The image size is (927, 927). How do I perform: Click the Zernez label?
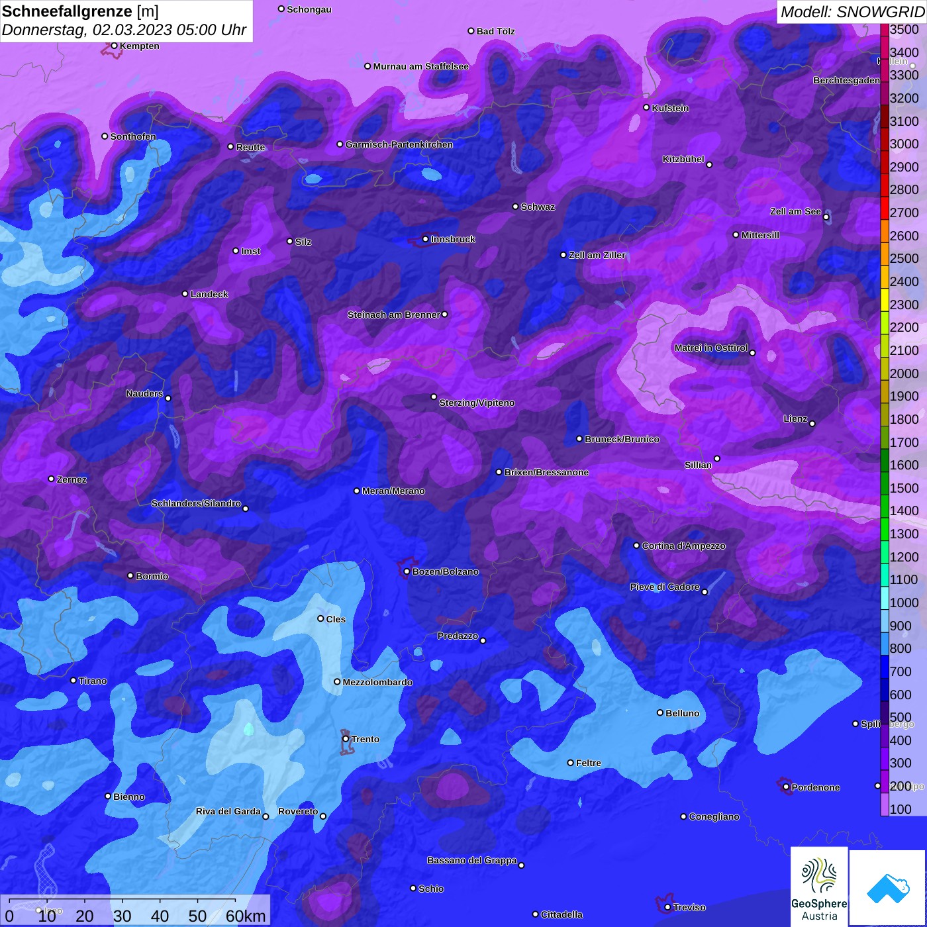(72, 479)
